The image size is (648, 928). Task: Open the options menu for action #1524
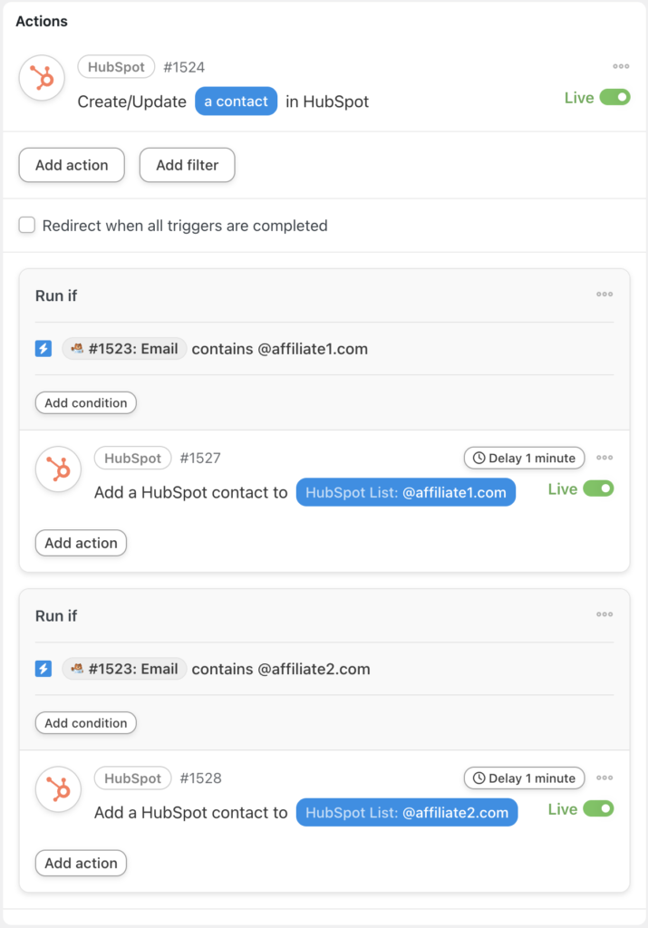[621, 65]
